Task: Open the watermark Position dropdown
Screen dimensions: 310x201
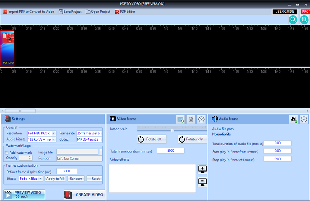Action: (79, 158)
